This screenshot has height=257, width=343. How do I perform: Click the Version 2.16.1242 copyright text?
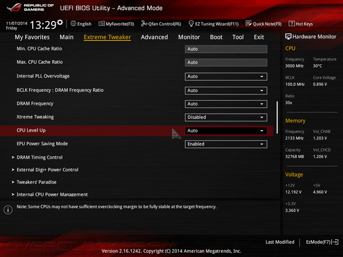[171, 251]
